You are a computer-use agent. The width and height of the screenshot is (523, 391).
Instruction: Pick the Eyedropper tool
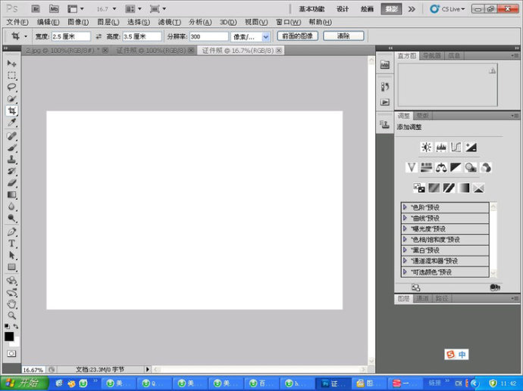click(12, 123)
